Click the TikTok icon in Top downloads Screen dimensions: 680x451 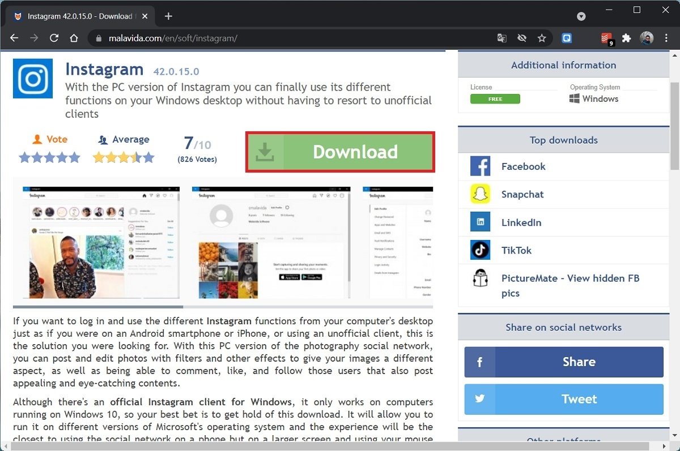click(x=480, y=250)
